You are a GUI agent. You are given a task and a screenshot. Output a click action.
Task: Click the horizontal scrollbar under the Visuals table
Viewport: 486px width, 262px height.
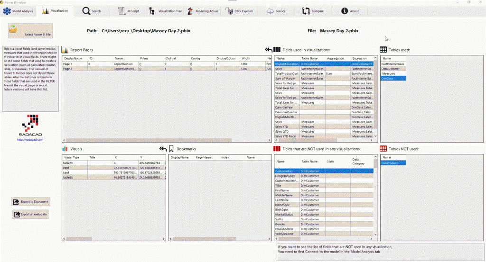114,181
